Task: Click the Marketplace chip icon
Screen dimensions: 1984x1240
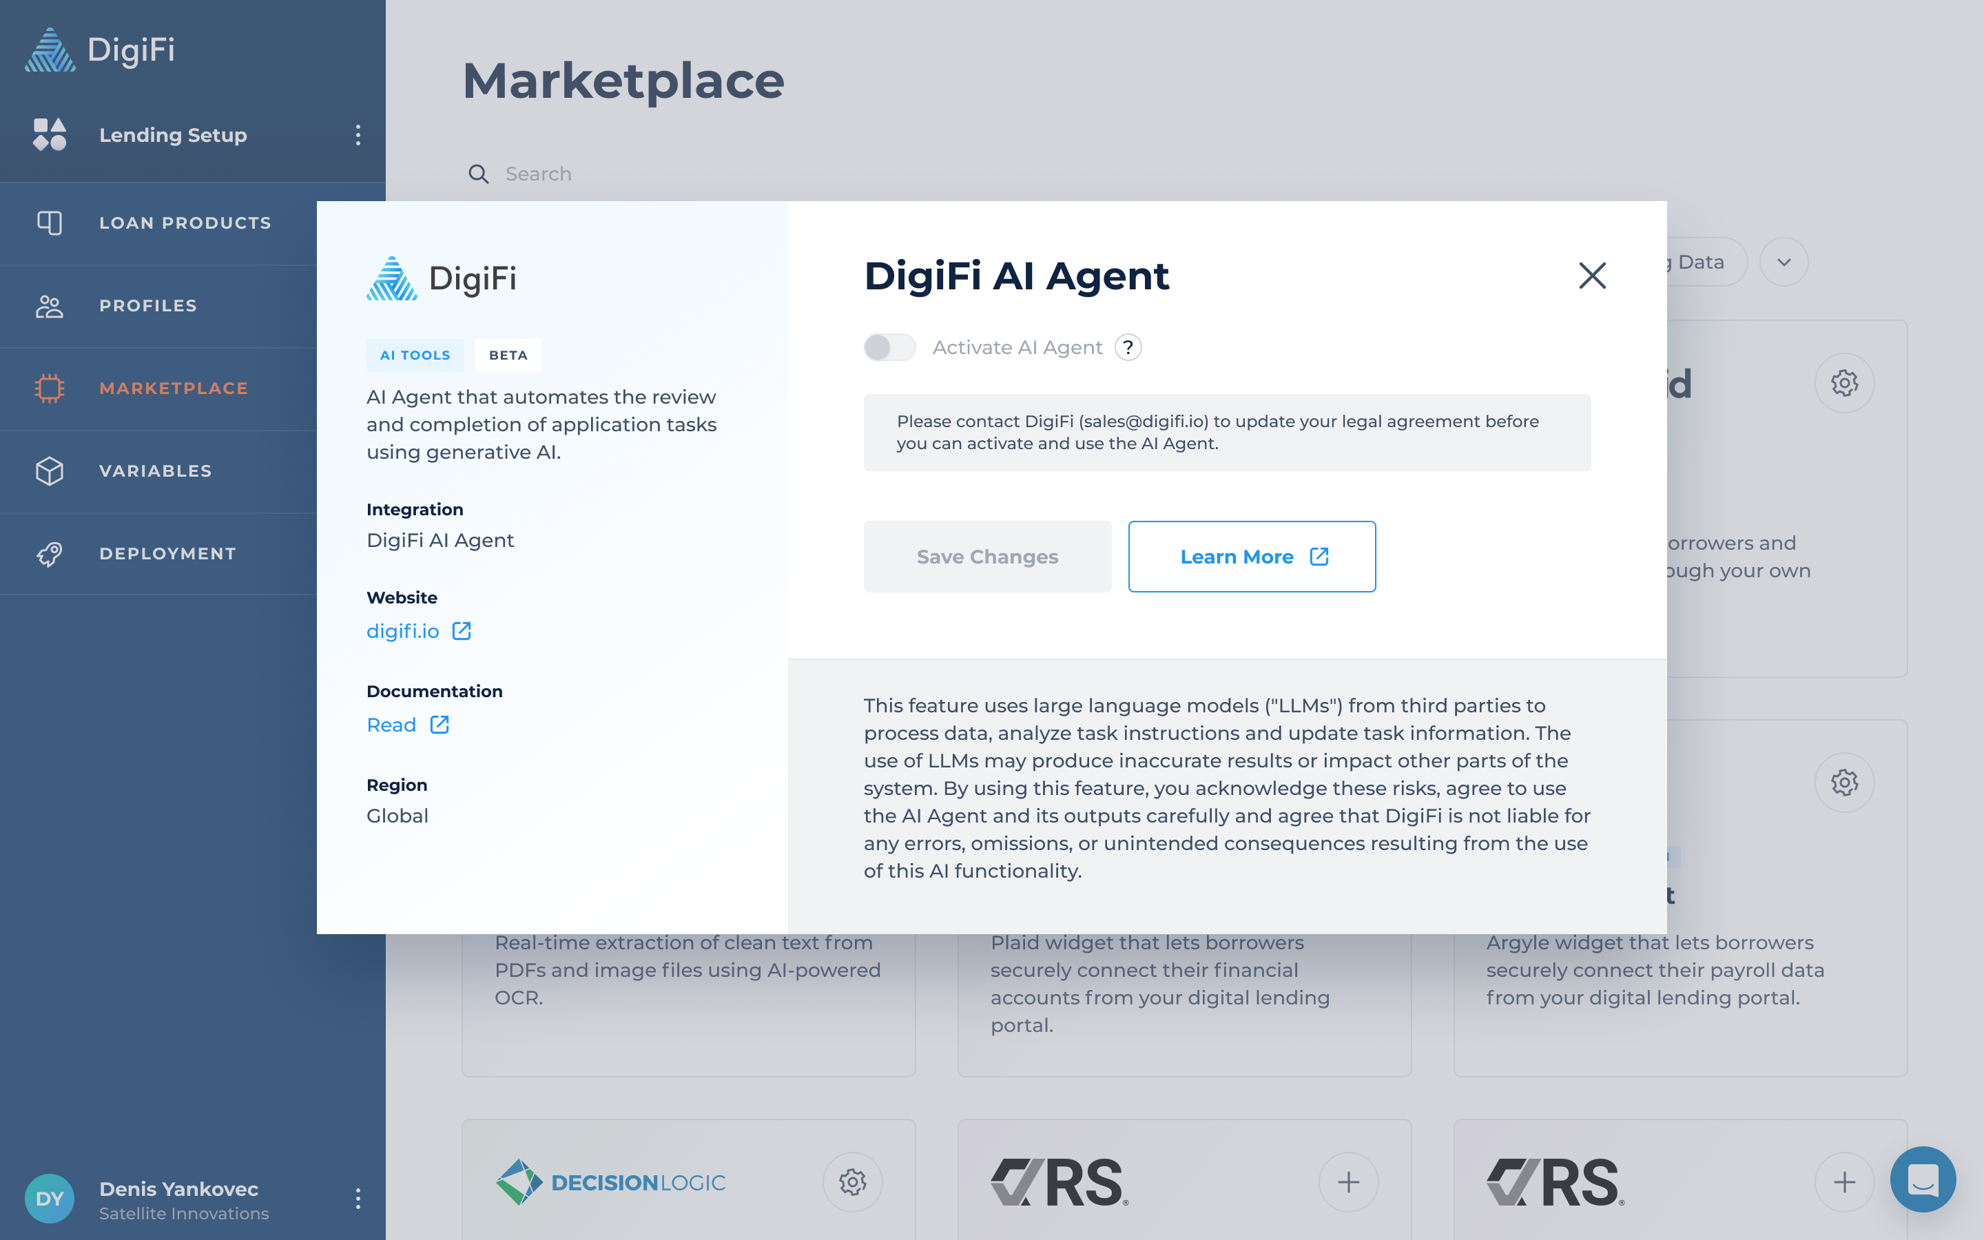Action: tap(49, 388)
